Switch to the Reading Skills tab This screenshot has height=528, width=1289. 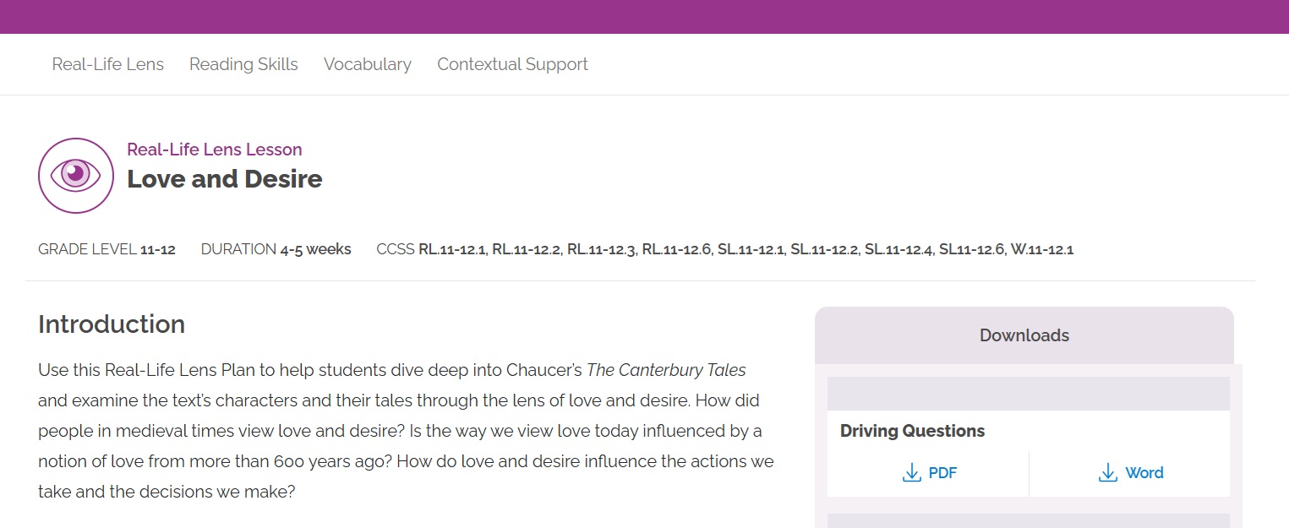click(x=243, y=64)
